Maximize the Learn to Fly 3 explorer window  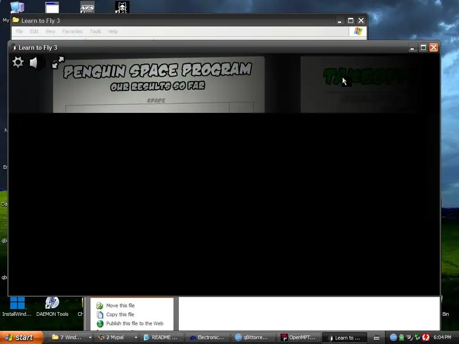coord(351,21)
